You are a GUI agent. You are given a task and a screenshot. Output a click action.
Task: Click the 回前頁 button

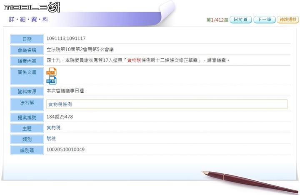click(241, 20)
